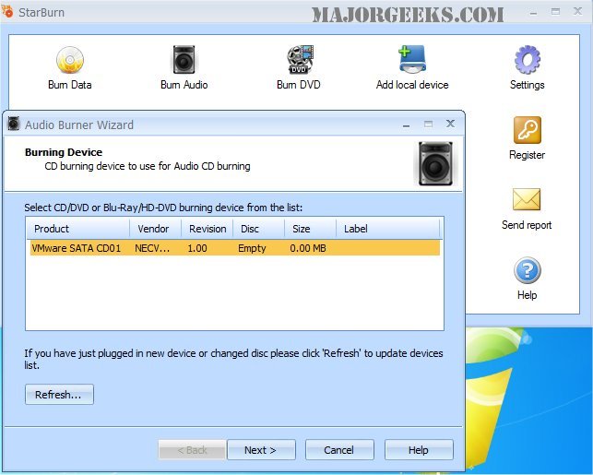Viewport: 593px width, 475px height.
Task: Click the 0.00 MB size cell
Action: coord(308,248)
